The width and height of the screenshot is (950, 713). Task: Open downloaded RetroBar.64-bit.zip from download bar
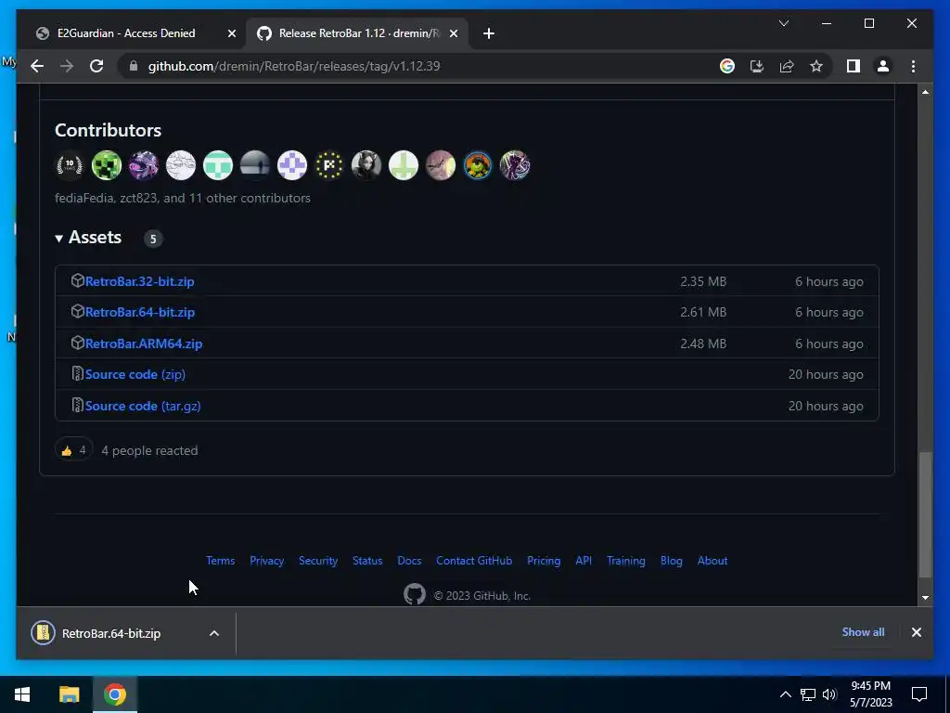(x=111, y=633)
